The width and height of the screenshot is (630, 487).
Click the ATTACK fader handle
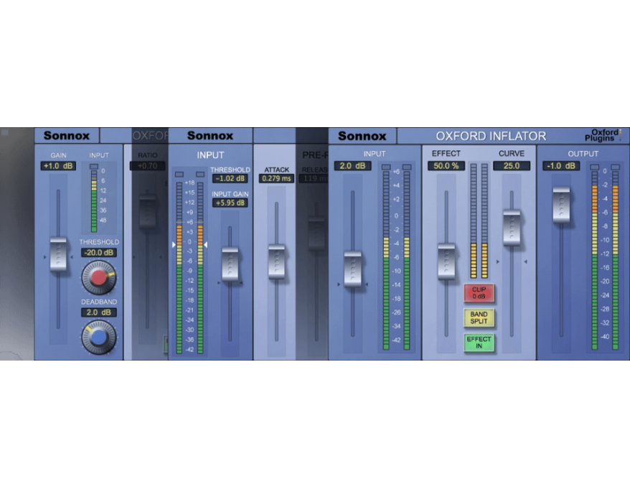tap(276, 261)
